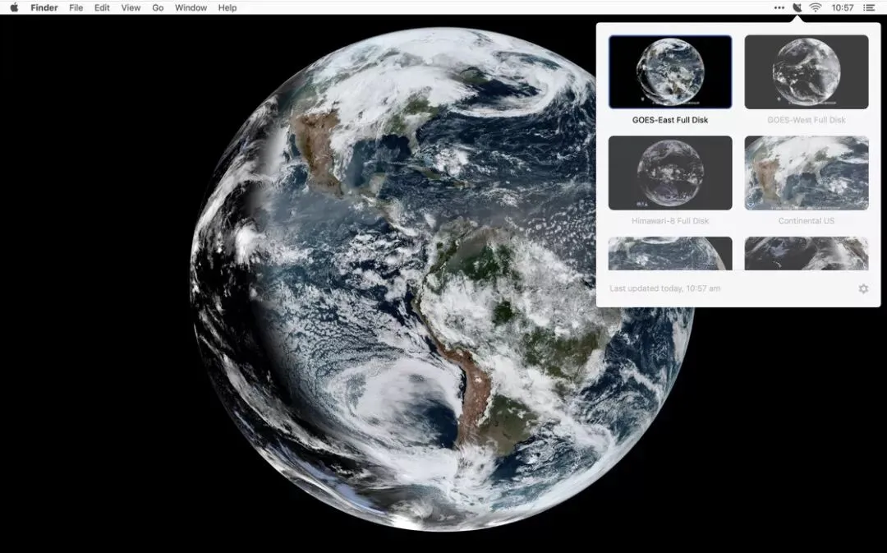This screenshot has height=553, width=887.
Task: Open settings via the gear icon
Action: [x=863, y=288]
